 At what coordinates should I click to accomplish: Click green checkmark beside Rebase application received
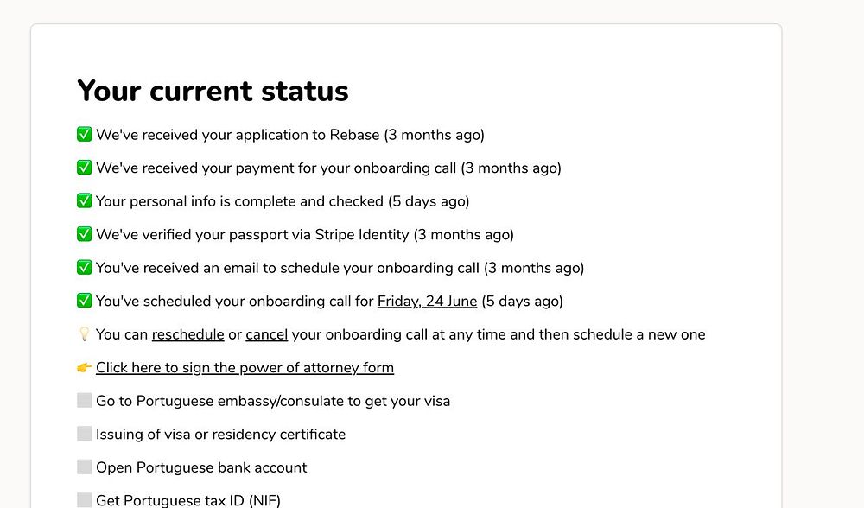85,135
